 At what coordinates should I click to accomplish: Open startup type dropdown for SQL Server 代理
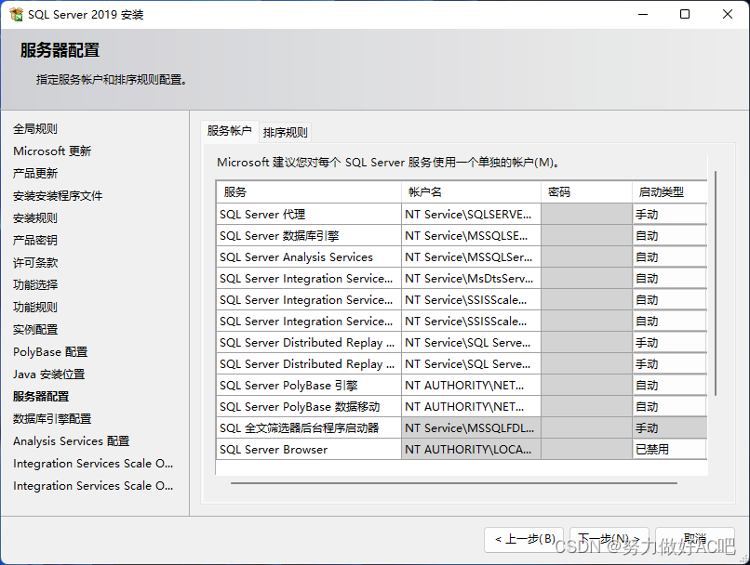[x=670, y=215]
